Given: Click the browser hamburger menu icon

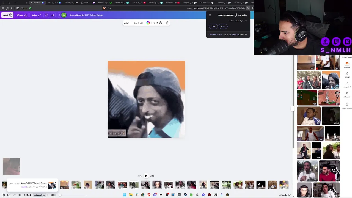Looking at the screenshot, I should (3, 8).
